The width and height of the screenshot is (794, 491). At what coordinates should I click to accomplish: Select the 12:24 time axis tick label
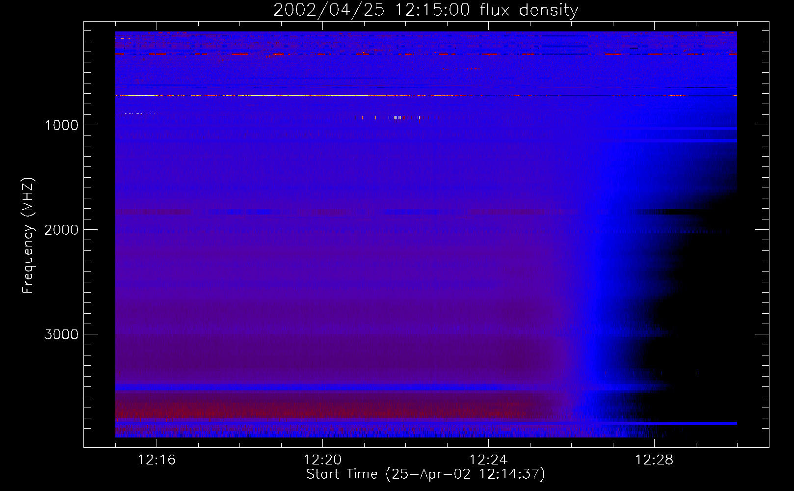(489, 460)
